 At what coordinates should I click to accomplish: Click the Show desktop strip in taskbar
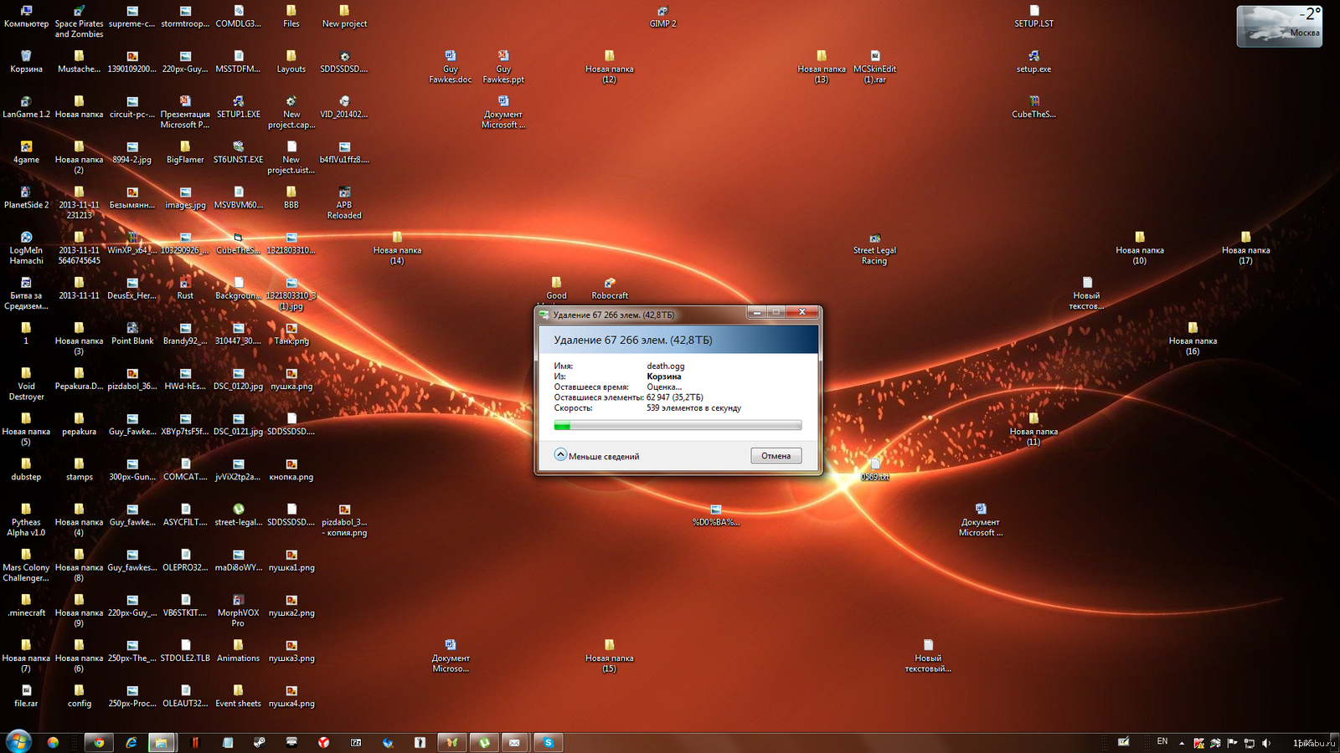tap(1335, 742)
